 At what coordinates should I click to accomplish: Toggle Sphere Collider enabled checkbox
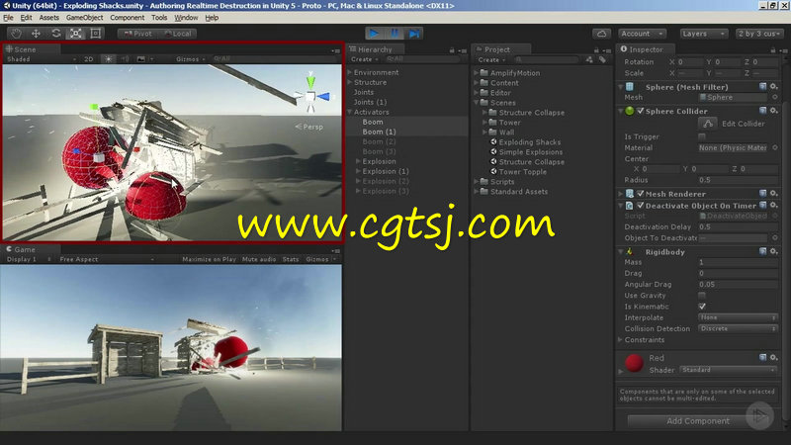click(x=640, y=111)
